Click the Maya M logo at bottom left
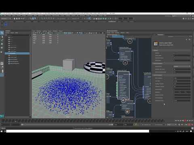The width and height of the screenshot is (194, 145). (2, 116)
